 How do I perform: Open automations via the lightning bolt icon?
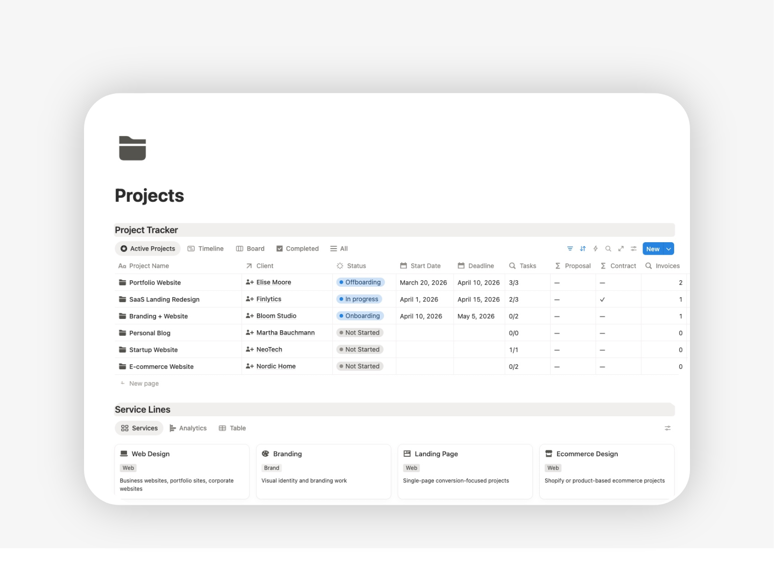(x=595, y=249)
